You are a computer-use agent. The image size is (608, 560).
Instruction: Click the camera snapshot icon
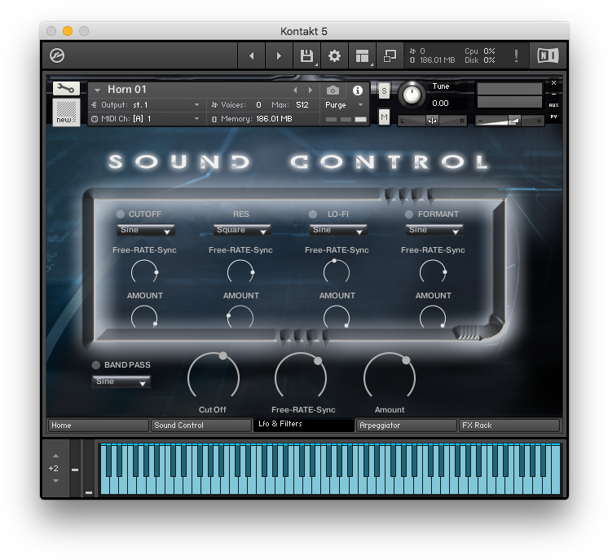tap(333, 90)
